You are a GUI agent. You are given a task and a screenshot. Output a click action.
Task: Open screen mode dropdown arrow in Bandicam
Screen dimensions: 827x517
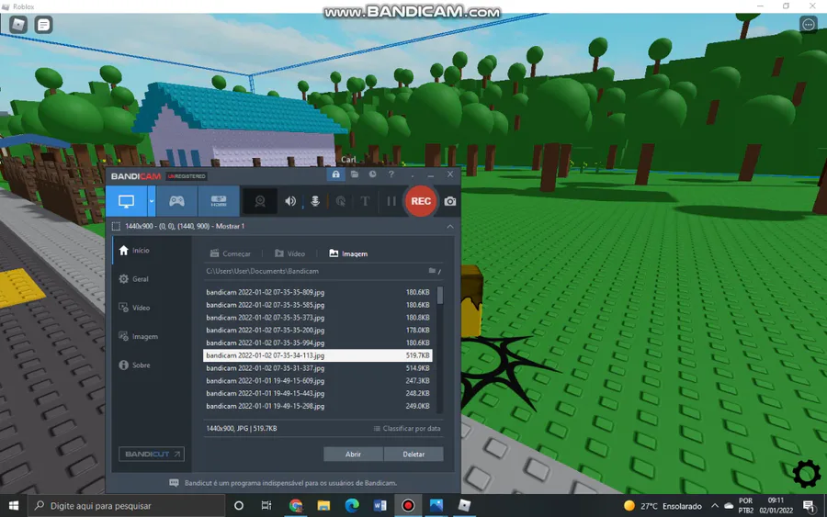point(152,201)
